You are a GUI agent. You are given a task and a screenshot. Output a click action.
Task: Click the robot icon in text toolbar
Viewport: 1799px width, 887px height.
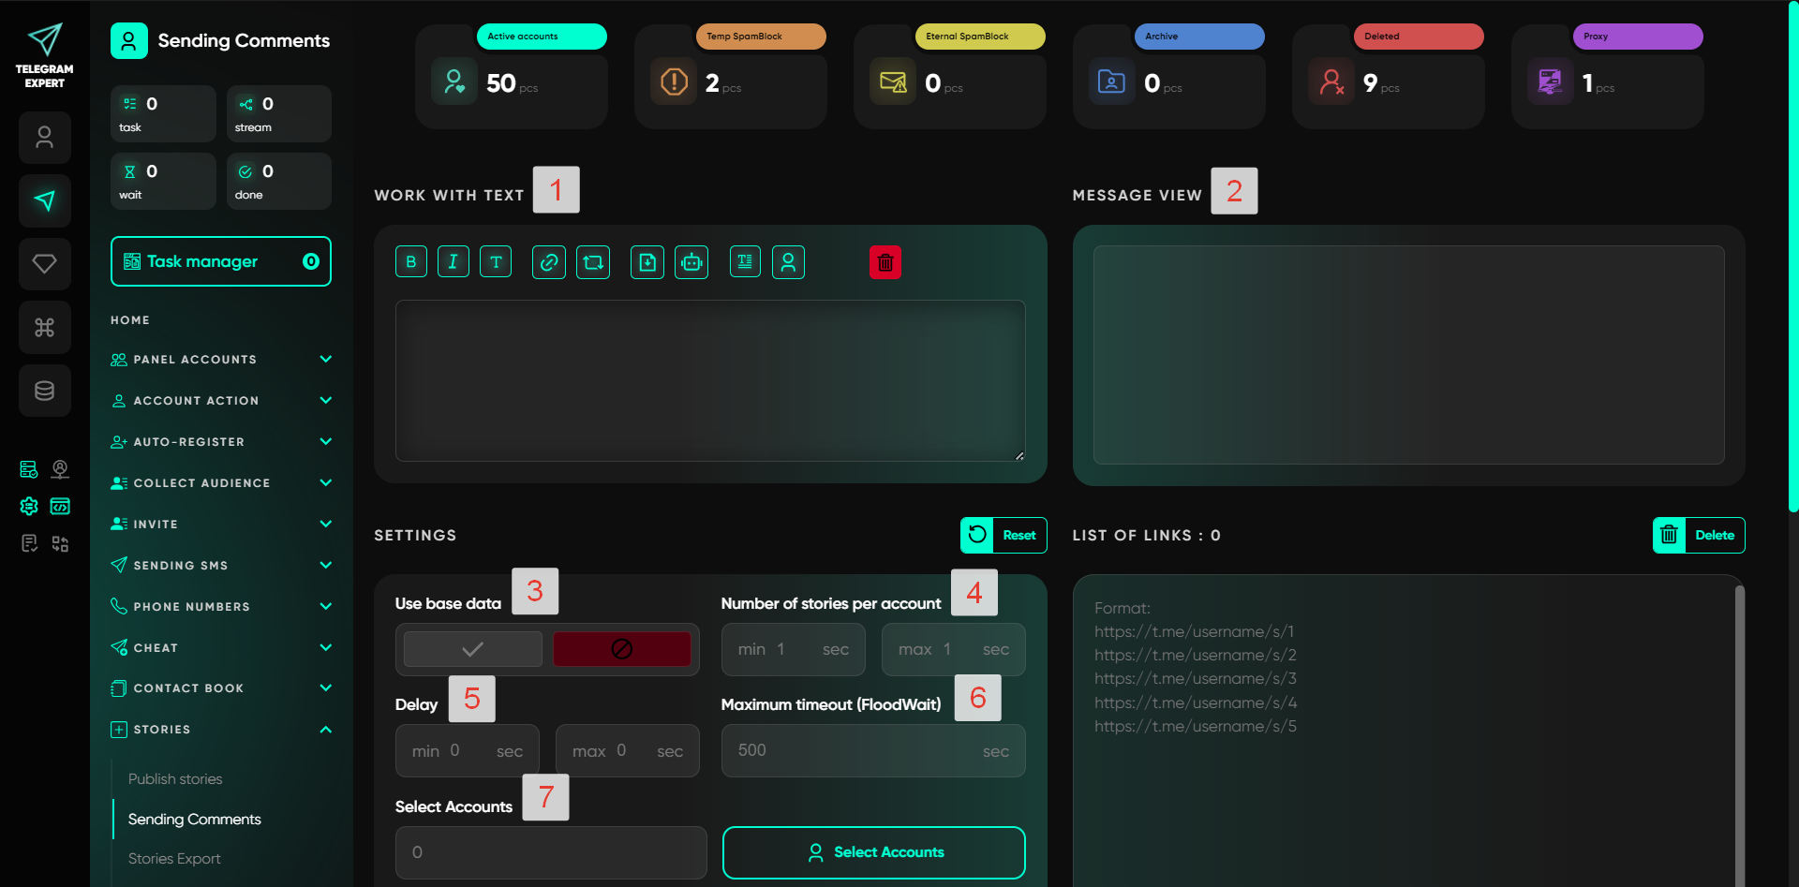[x=691, y=262]
